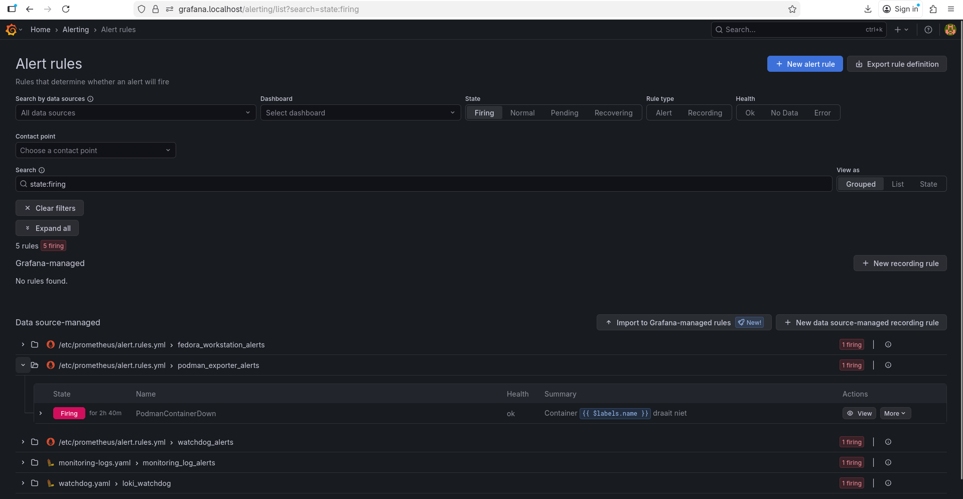Filter rule type by Alert
This screenshot has width=963, height=499.
pos(663,113)
